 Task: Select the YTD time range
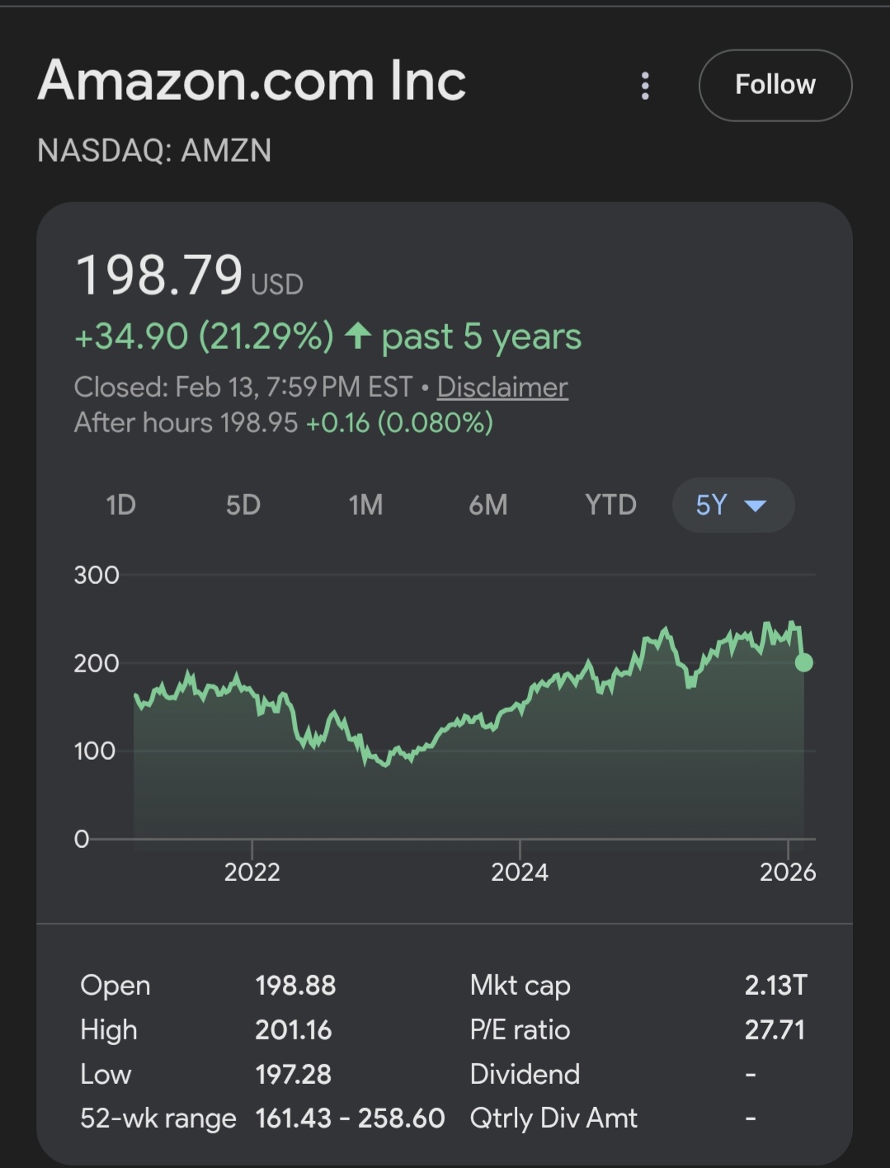[610, 504]
